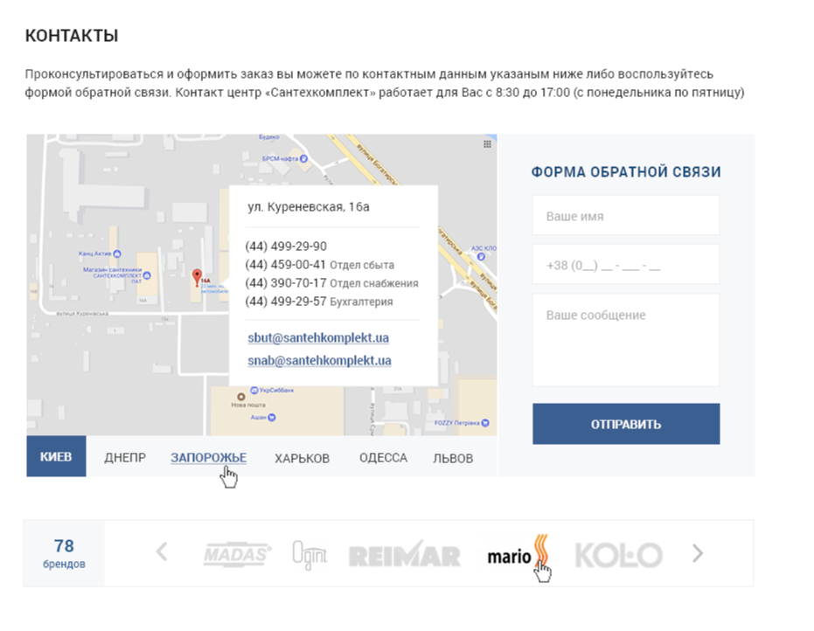
Task: Open the REIMAR brand logo
Action: coord(404,555)
